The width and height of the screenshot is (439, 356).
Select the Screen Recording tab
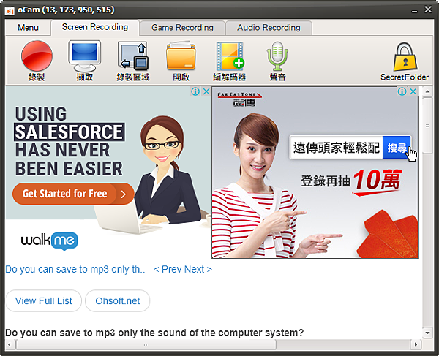click(x=95, y=27)
